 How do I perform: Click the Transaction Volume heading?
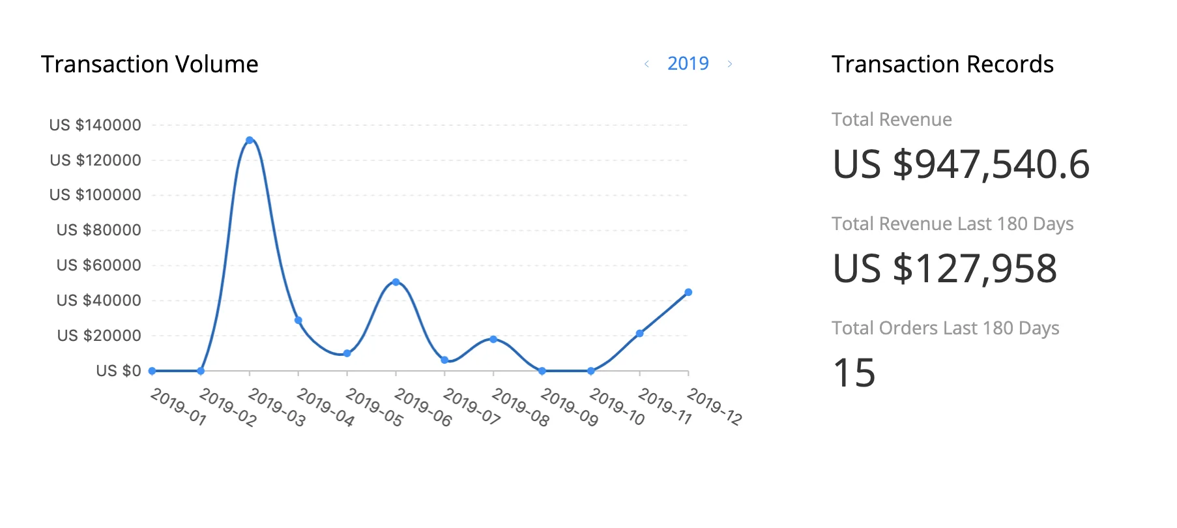click(x=150, y=65)
